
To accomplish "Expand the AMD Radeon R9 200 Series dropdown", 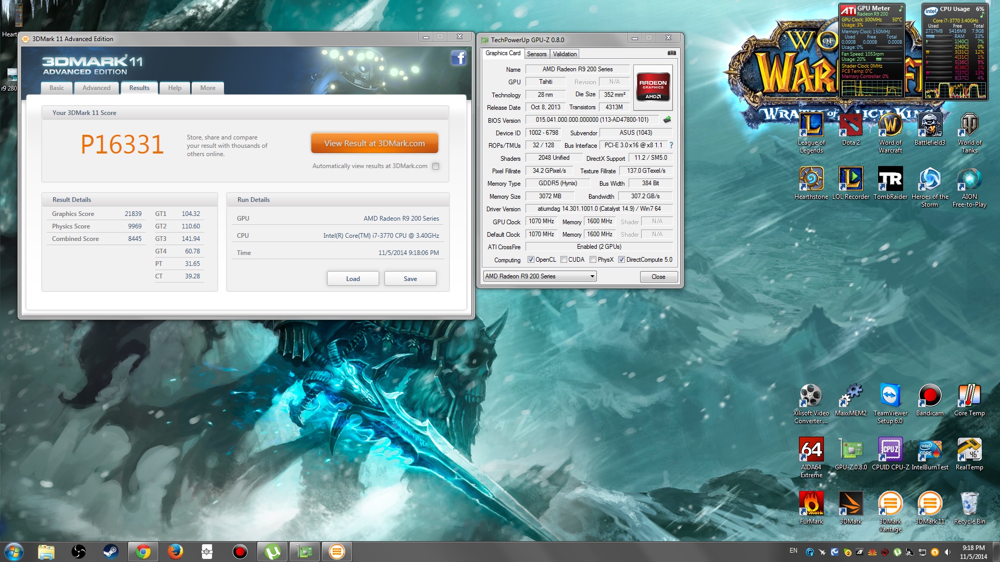I will [x=592, y=277].
